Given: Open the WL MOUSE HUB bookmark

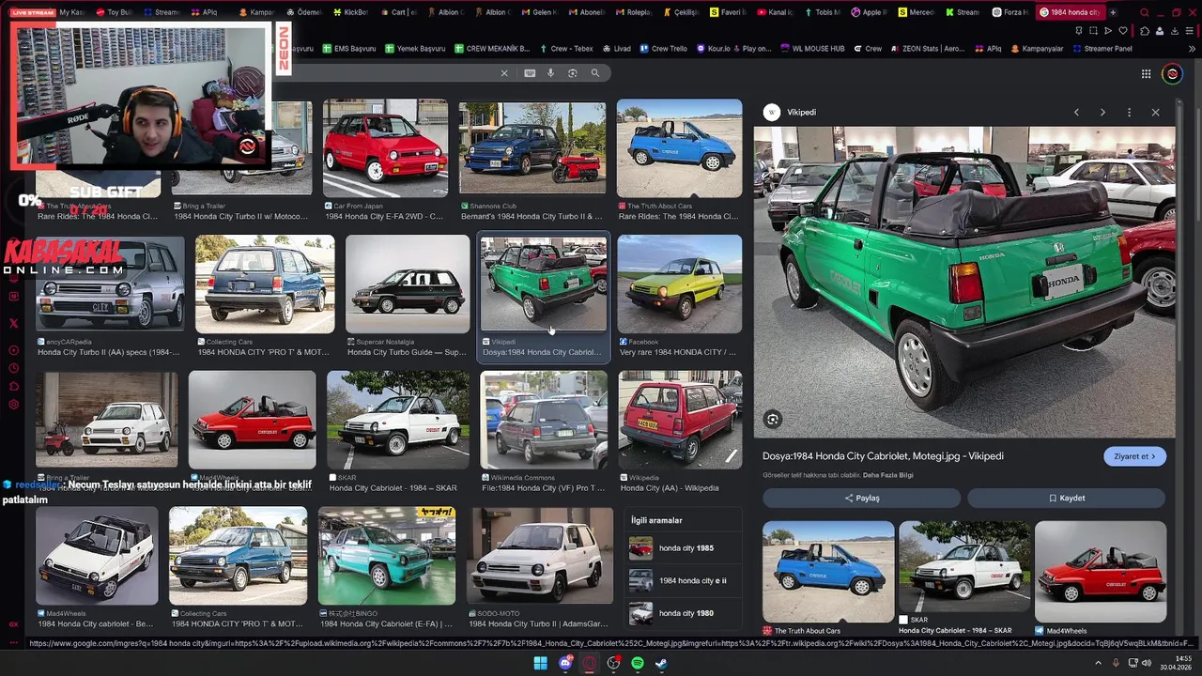Looking at the screenshot, I should pos(811,49).
